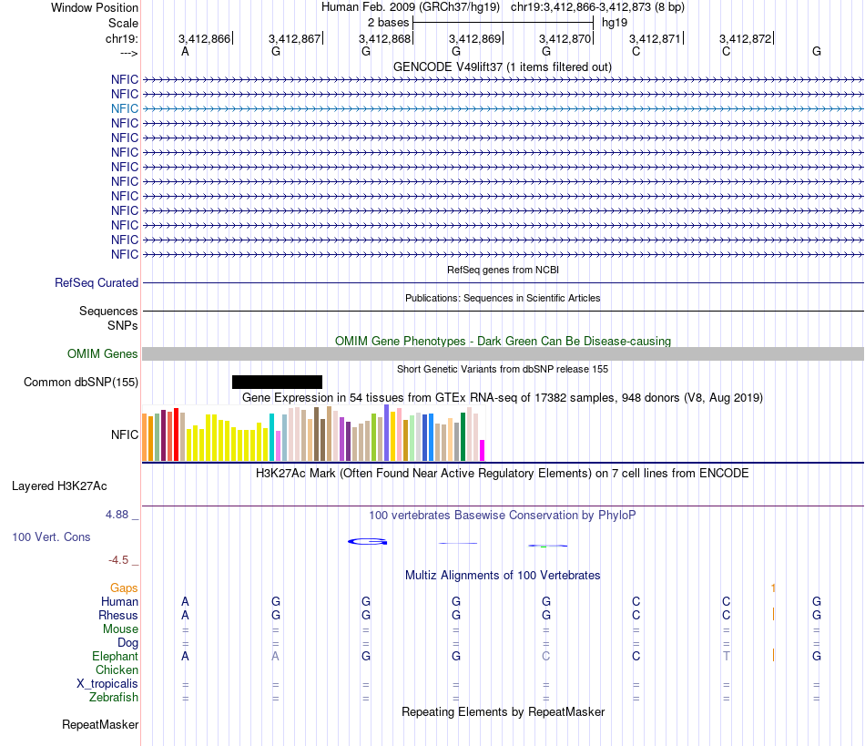This screenshot has width=865, height=746.
Task: Click the chr19: ruler label
Action: (x=121, y=38)
